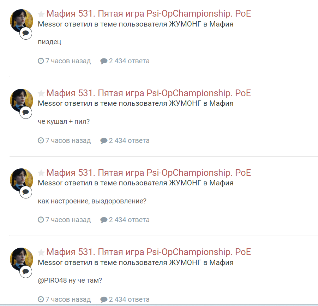Click the star icon of the third post
The height and width of the screenshot is (306, 318).
click(x=41, y=173)
